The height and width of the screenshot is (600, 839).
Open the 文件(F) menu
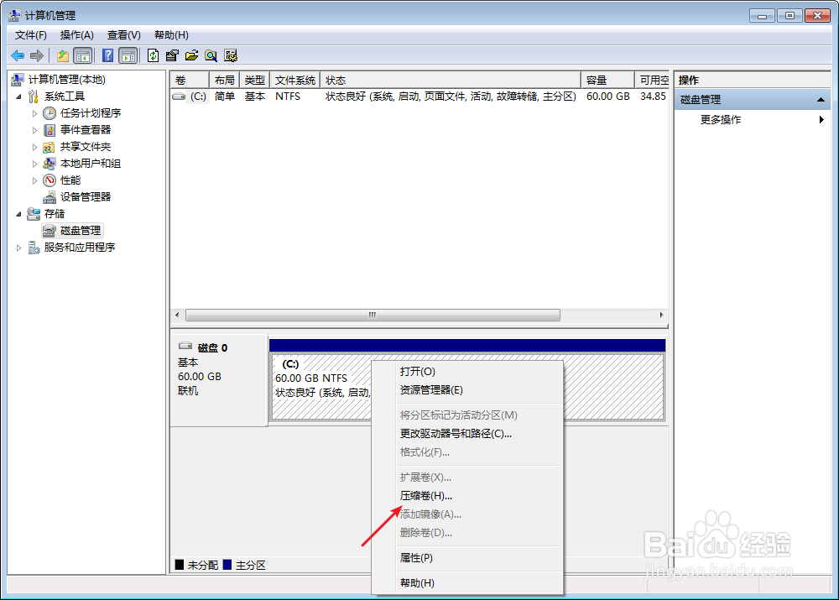30,35
